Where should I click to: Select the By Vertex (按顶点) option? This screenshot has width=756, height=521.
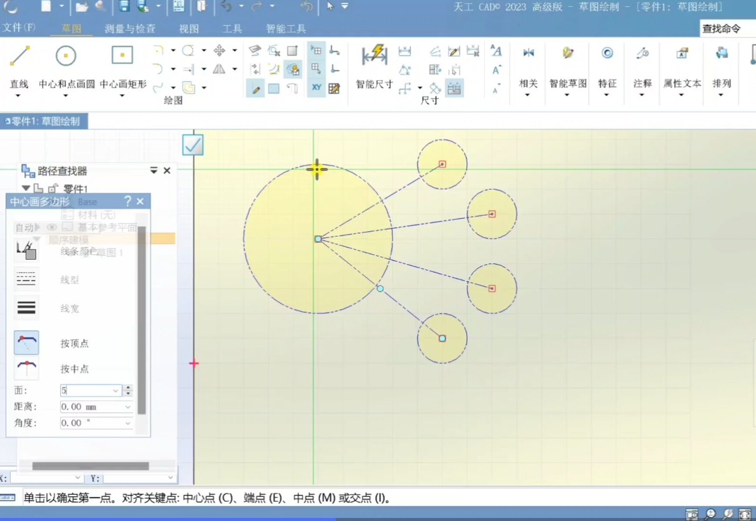[x=27, y=342]
